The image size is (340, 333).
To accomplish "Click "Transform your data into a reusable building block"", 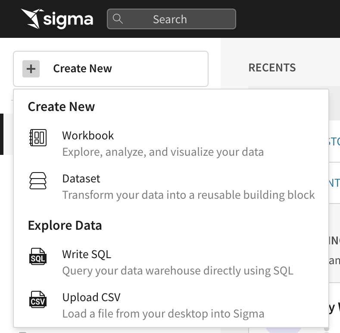I will (188, 195).
